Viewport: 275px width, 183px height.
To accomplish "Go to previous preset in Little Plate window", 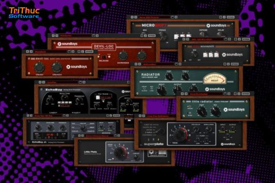I will click(79, 135).
